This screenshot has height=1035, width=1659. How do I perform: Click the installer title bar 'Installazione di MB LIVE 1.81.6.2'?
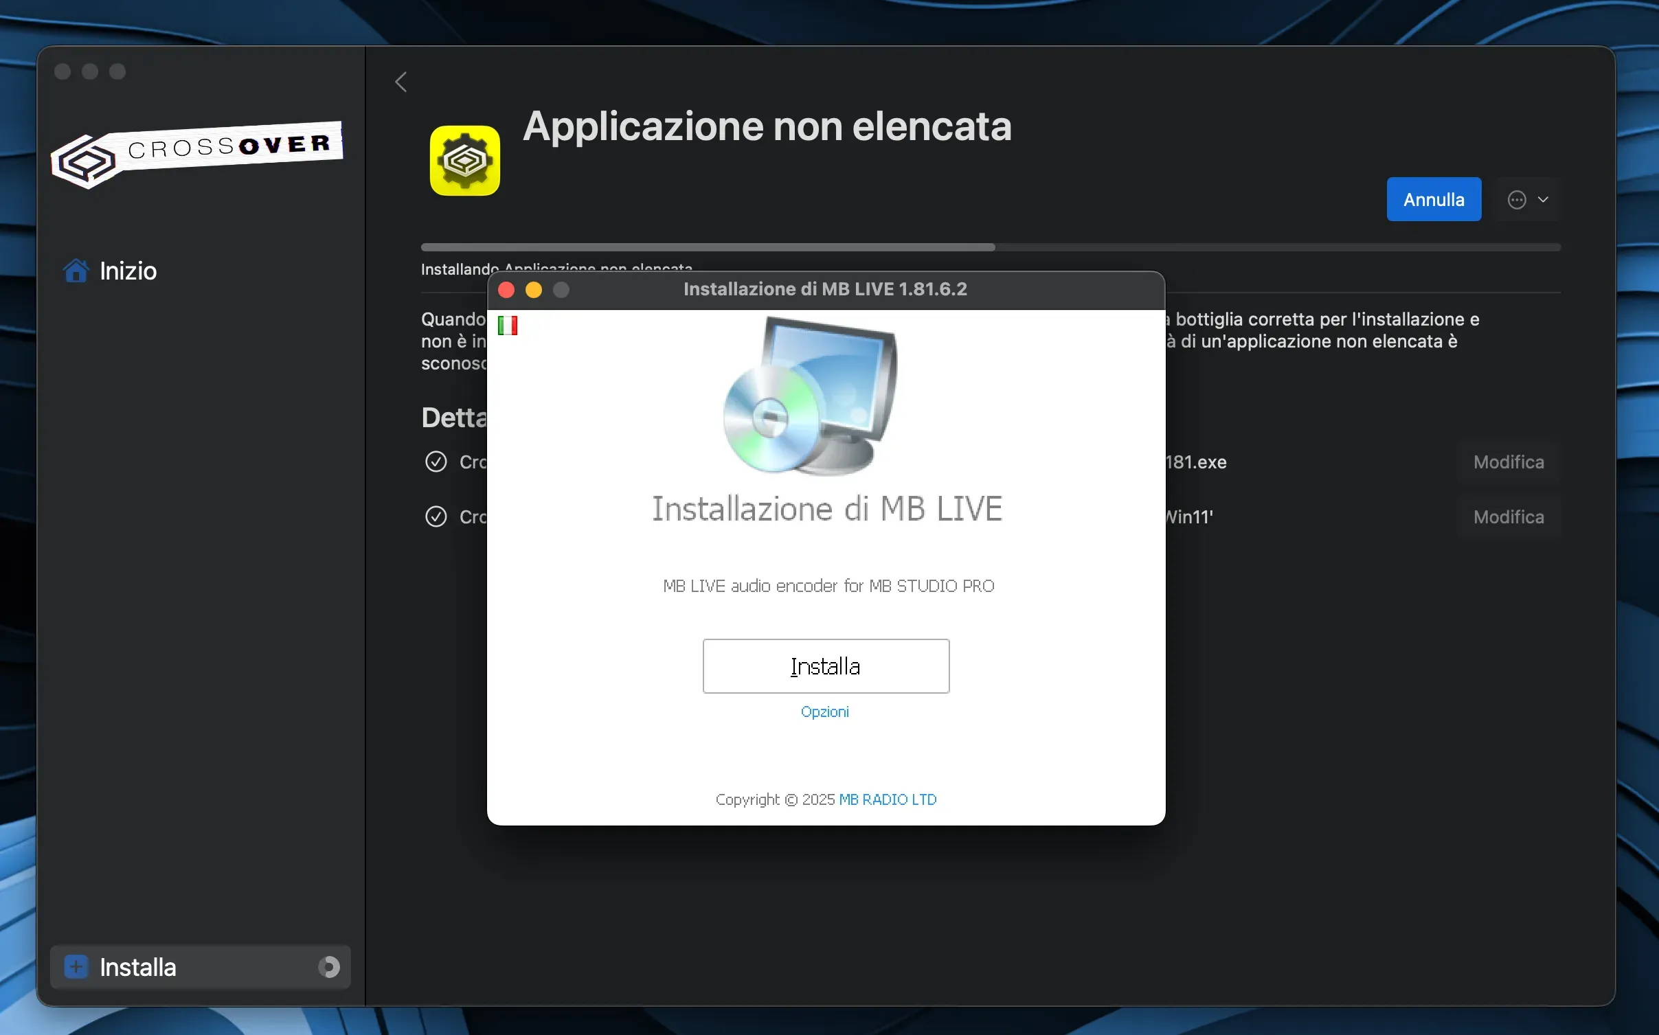tap(825, 289)
